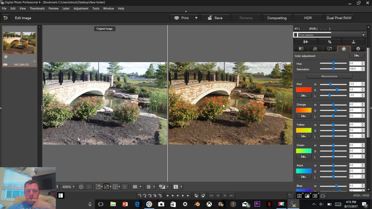
Task: Open the Adjustment menu
Action: coord(81,8)
